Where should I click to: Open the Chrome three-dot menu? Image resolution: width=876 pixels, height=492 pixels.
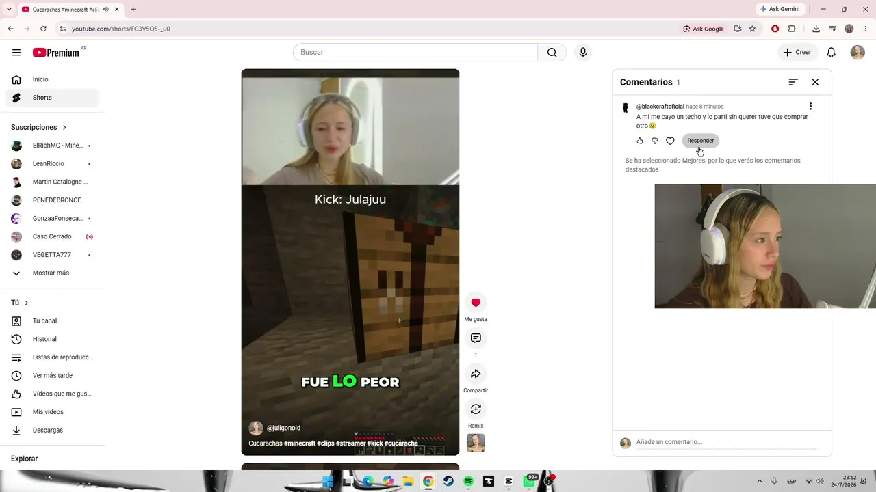tap(865, 29)
